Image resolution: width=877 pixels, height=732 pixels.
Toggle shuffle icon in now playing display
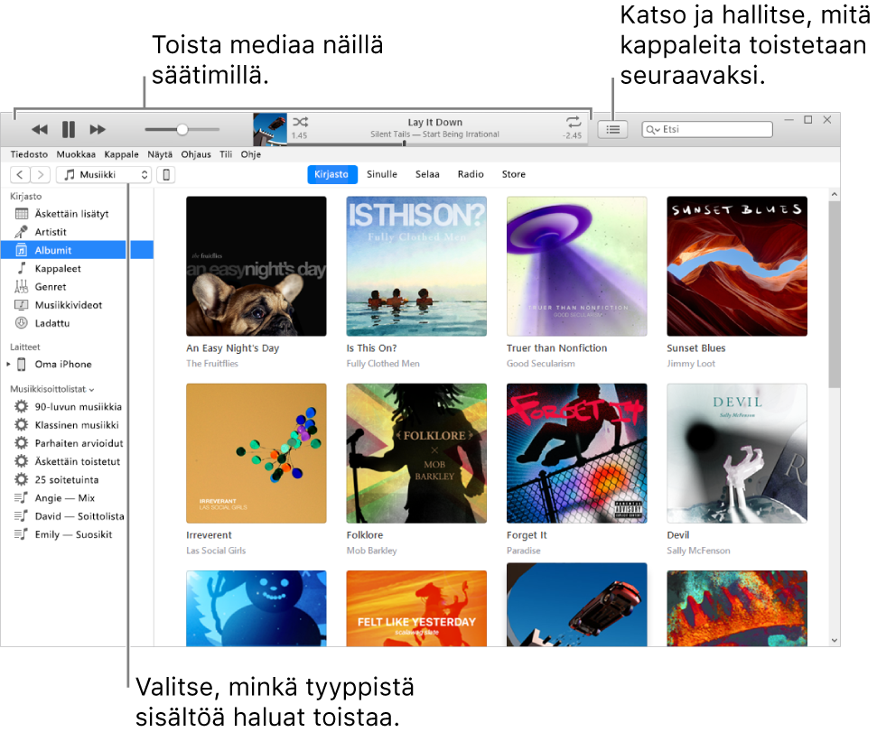[301, 122]
